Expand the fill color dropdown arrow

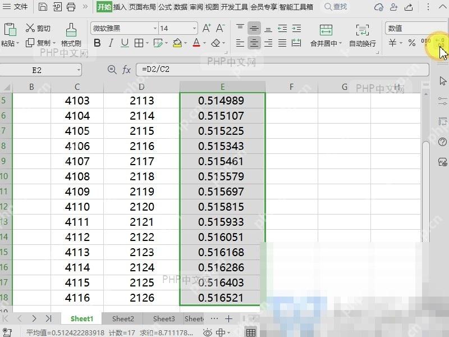(x=185, y=43)
